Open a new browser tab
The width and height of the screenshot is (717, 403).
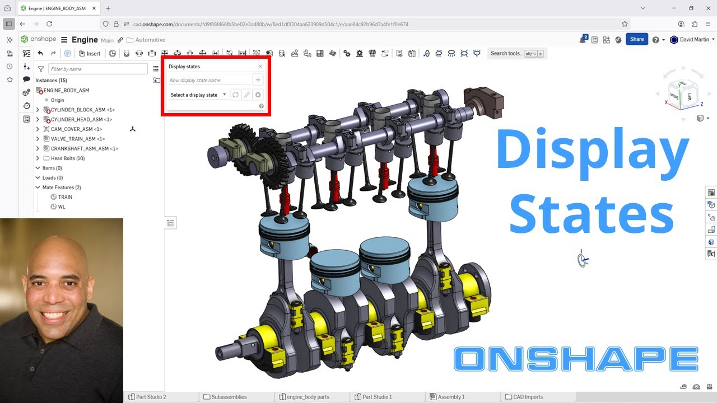(108, 8)
